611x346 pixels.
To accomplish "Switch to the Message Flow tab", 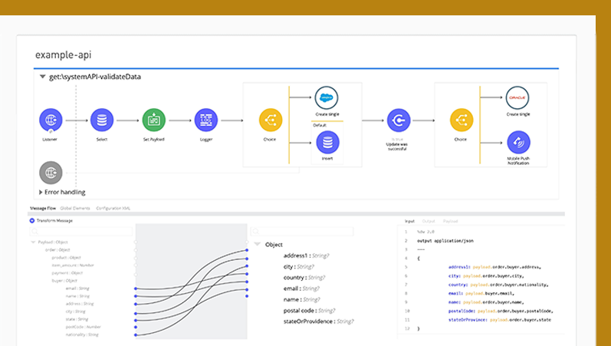I will (x=43, y=209).
